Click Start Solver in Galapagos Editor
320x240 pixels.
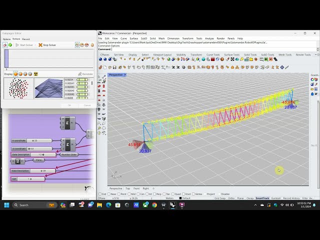point(24,45)
